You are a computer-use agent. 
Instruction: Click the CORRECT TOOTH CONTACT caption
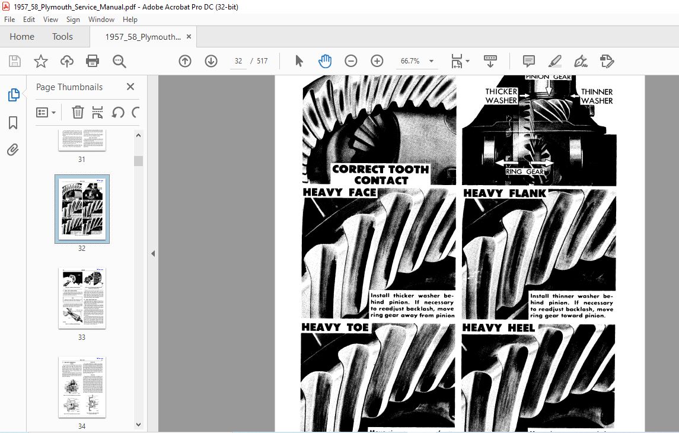coord(381,174)
